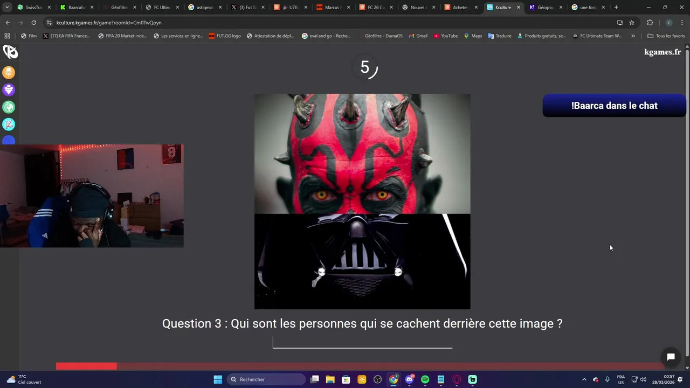690x388 pixels.
Task: Switch to the Marcus tab
Action: click(x=332, y=8)
